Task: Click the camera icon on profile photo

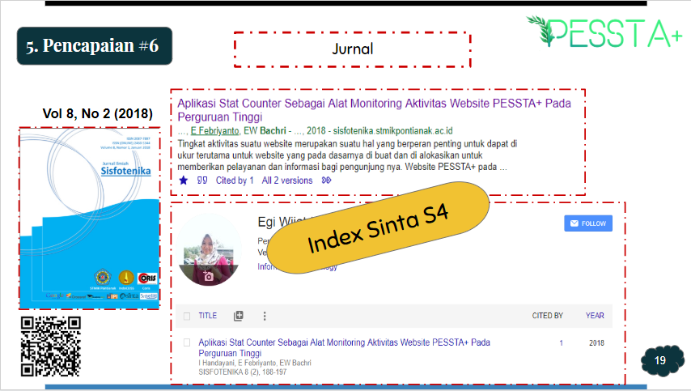Action: coord(209,277)
